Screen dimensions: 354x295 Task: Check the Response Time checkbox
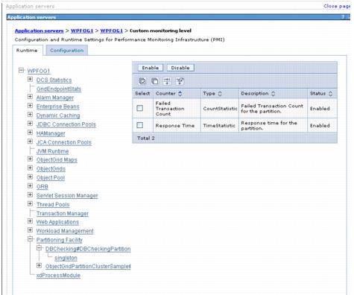point(140,125)
